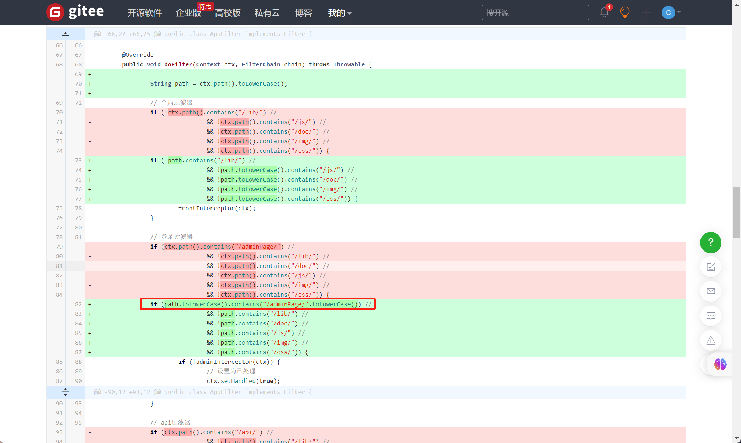Open the colorful AI brain assistant icon

720,364
